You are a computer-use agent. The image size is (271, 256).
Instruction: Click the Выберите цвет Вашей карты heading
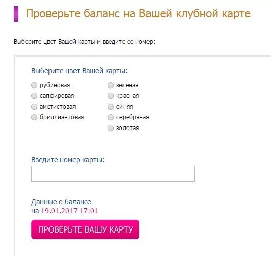tap(79, 71)
